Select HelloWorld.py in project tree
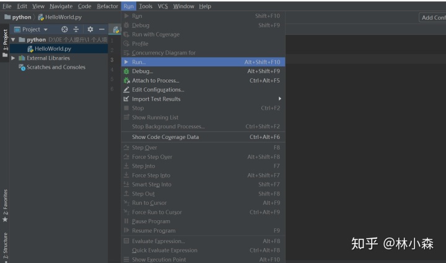446x263 pixels. (59, 49)
